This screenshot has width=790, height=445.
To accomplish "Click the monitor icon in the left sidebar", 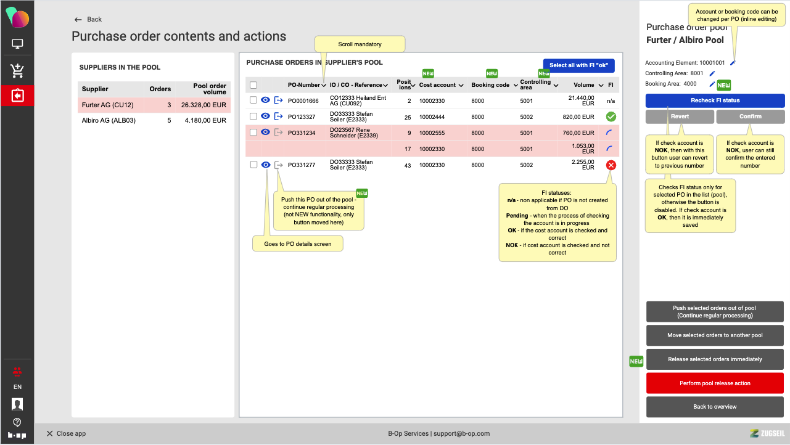I will [17, 44].
